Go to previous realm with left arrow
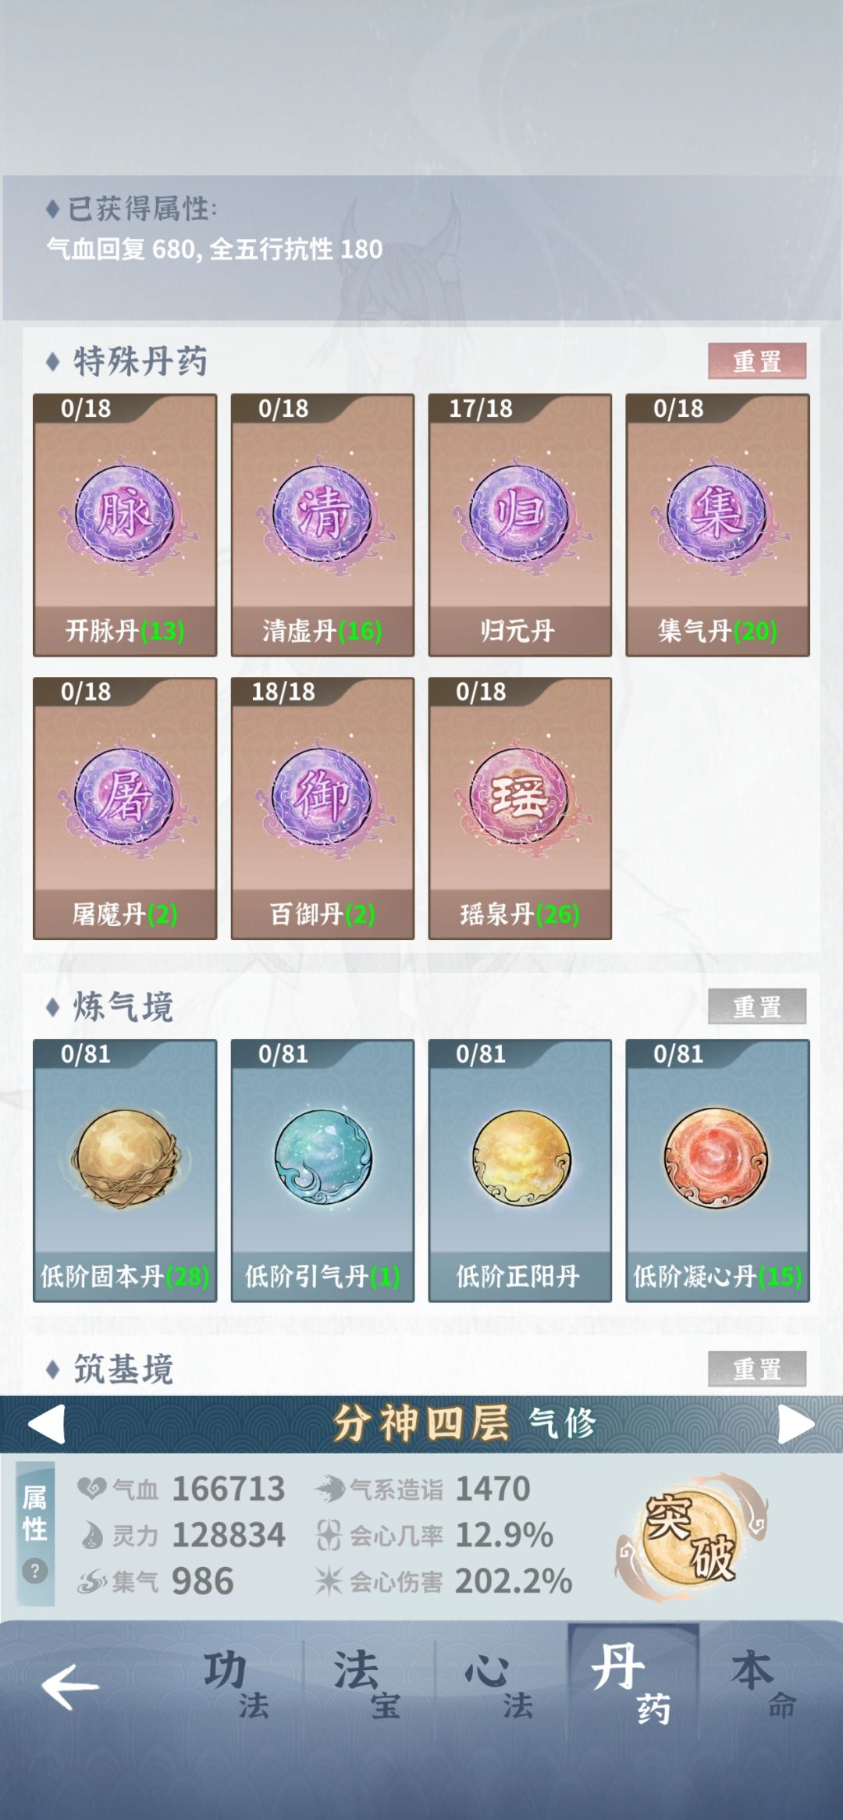This screenshot has height=1820, width=843. (x=46, y=1424)
